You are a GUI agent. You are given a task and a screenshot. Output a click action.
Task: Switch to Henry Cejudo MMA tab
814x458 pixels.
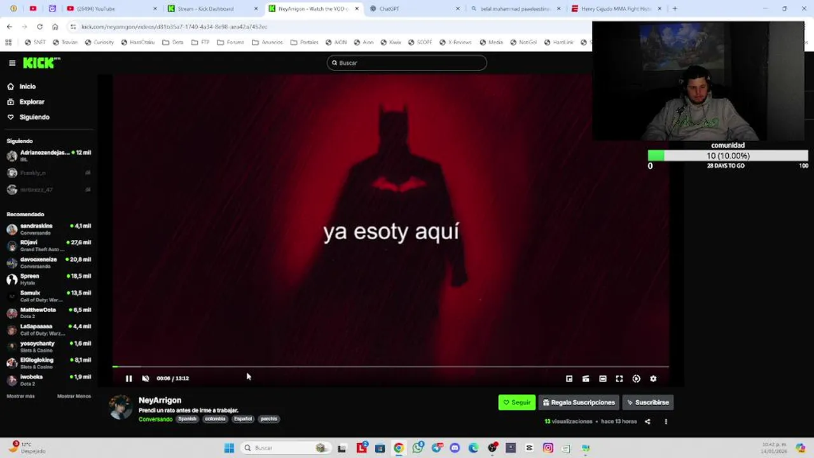[617, 9]
